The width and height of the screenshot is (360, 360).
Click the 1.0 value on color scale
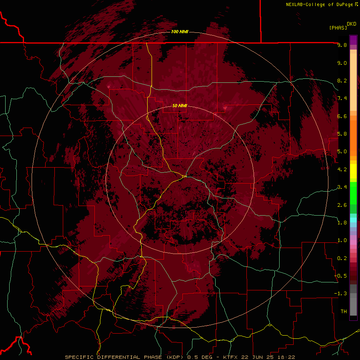(x=342, y=240)
